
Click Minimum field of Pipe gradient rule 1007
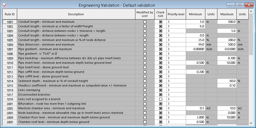(195, 49)
